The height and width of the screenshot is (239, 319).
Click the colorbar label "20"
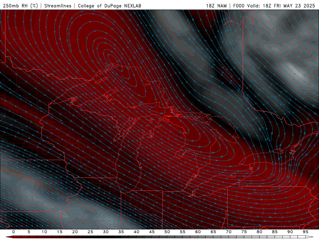pyautogui.click(x=75, y=232)
